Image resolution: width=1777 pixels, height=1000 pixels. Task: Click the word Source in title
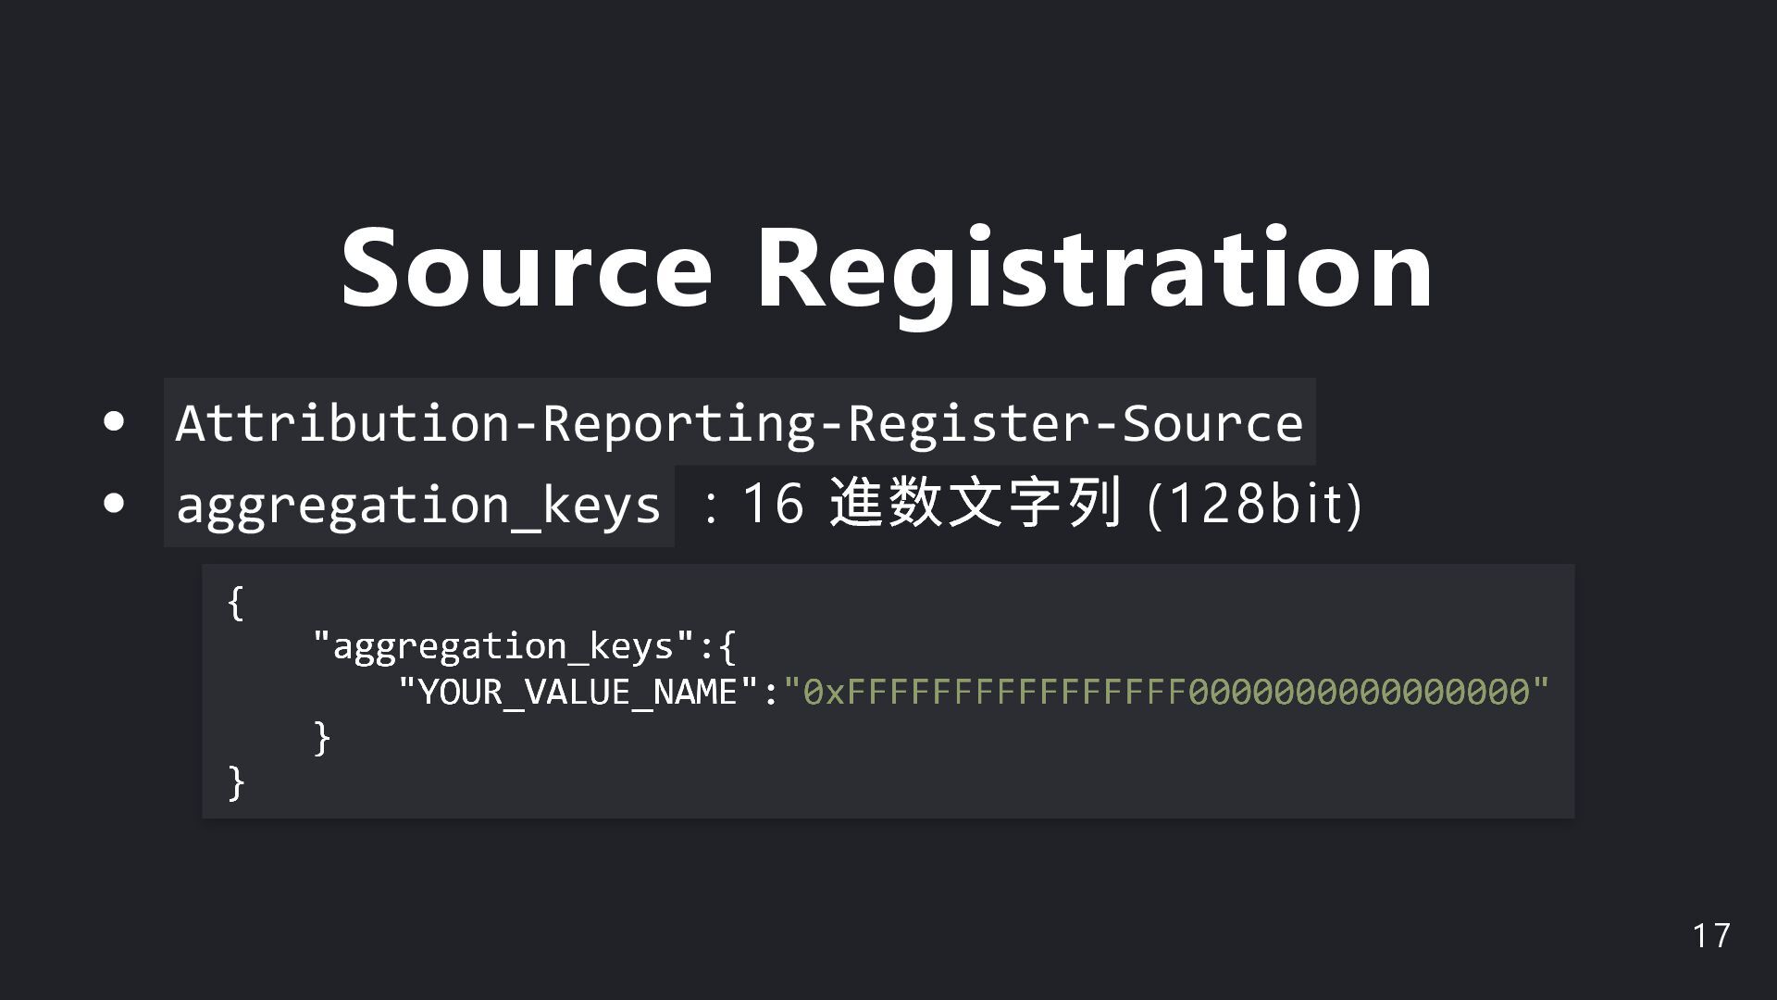526,269
